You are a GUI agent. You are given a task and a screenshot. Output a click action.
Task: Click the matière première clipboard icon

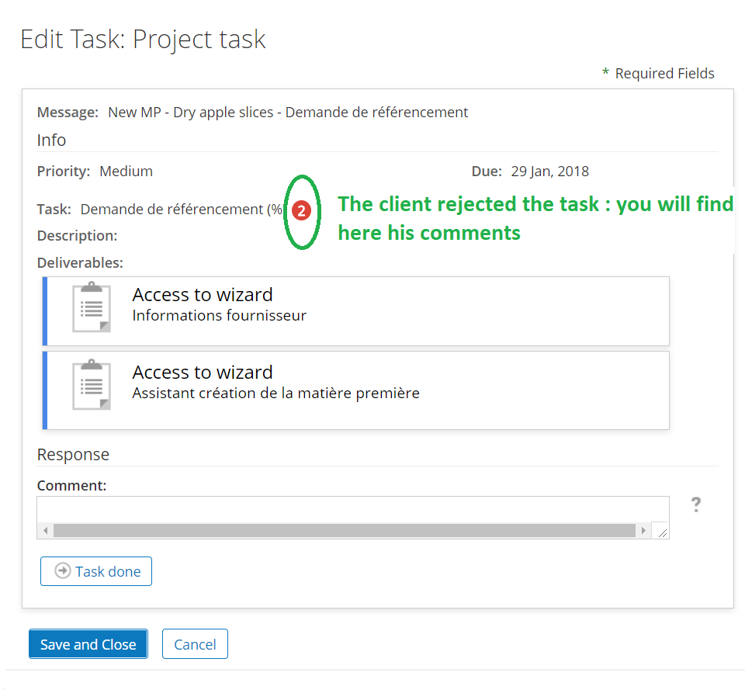[x=92, y=385]
